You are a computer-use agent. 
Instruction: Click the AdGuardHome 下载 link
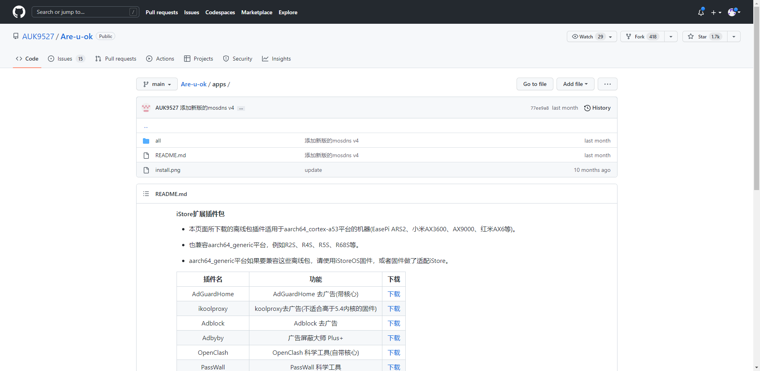(x=394, y=294)
